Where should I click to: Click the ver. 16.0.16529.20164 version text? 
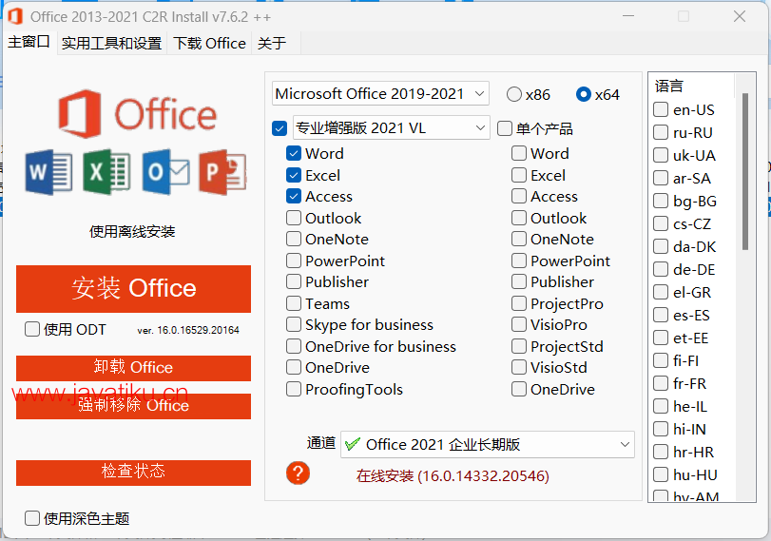coord(188,330)
